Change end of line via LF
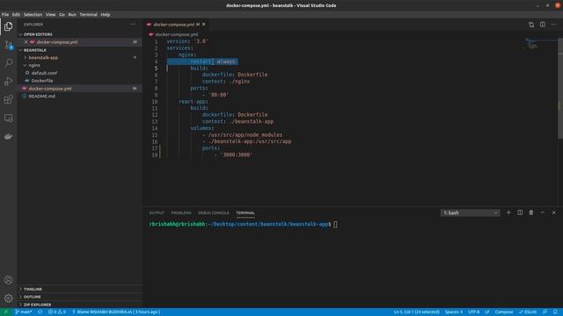Viewport: 563px width, 316px height. (x=486, y=312)
